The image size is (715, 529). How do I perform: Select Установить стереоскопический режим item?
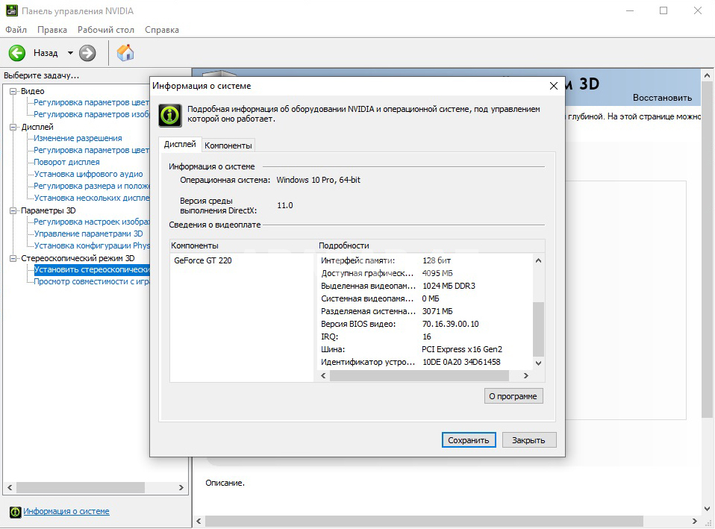point(92,269)
